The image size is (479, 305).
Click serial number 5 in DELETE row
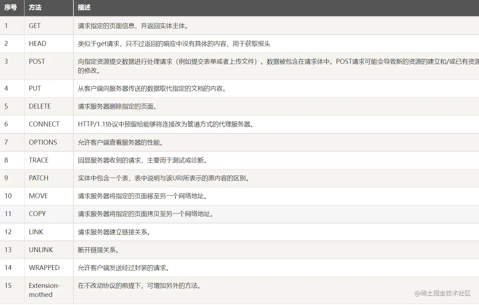click(6, 106)
